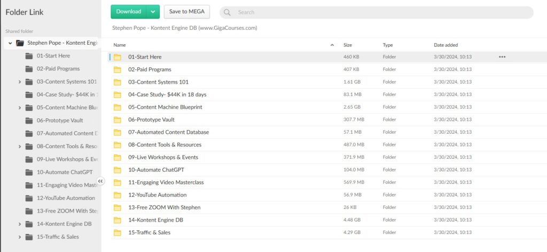Click folder icon of 15-Traffic & Sales row
547x252 pixels.
(118, 233)
